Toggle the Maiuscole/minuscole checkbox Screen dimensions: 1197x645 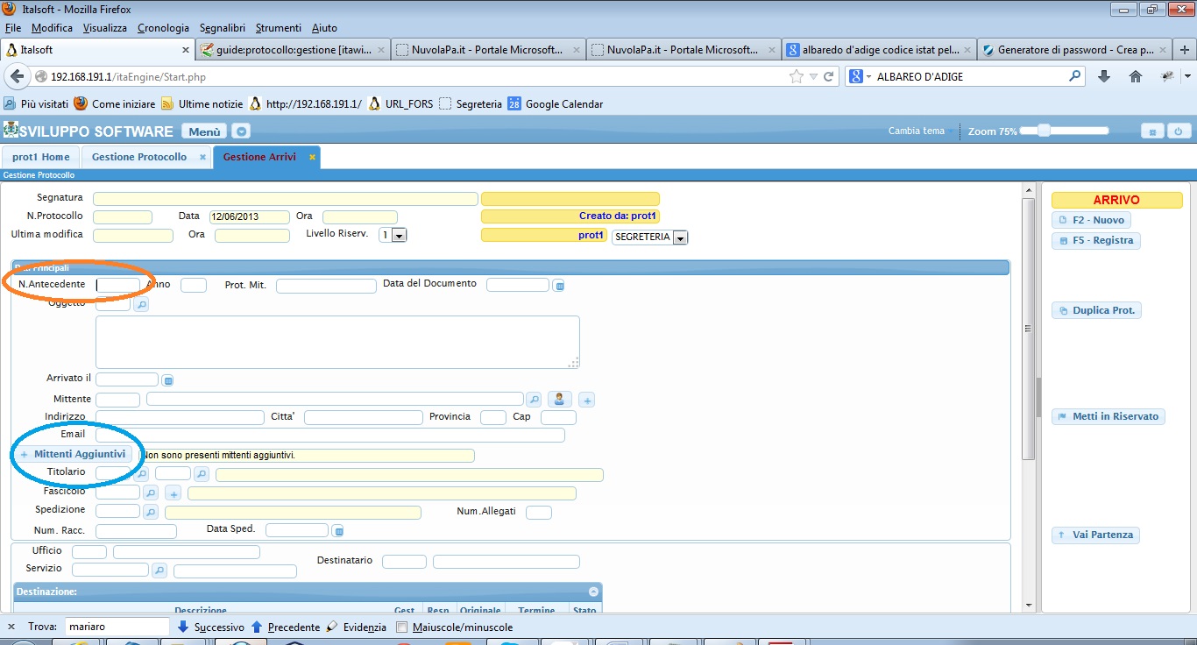click(x=402, y=627)
